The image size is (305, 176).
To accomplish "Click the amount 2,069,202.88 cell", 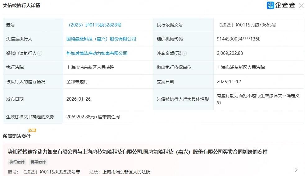I will click(x=230, y=53).
